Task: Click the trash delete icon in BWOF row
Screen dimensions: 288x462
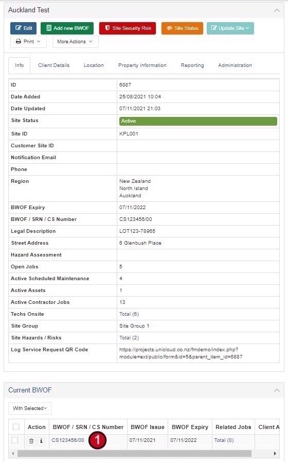Action: [31, 441]
